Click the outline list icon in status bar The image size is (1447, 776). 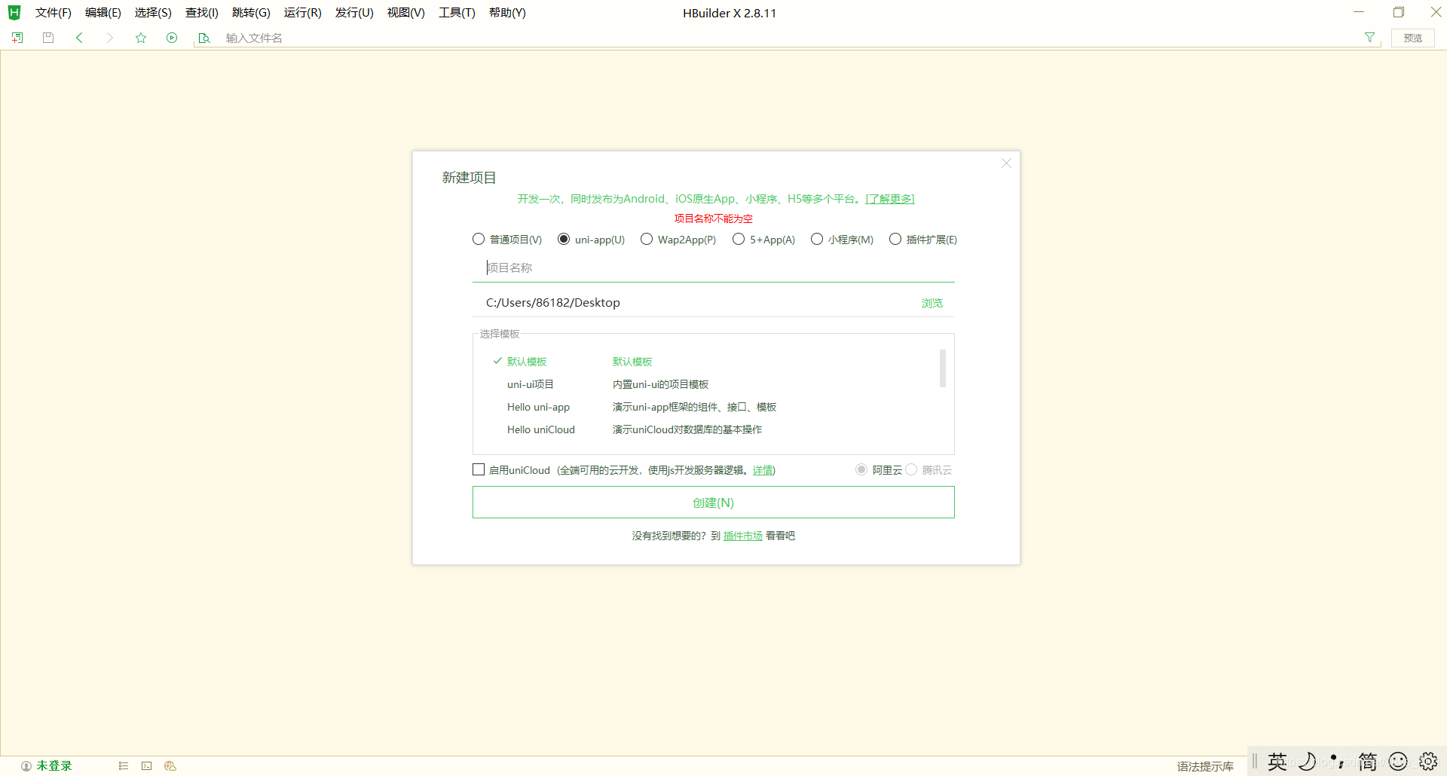(123, 765)
